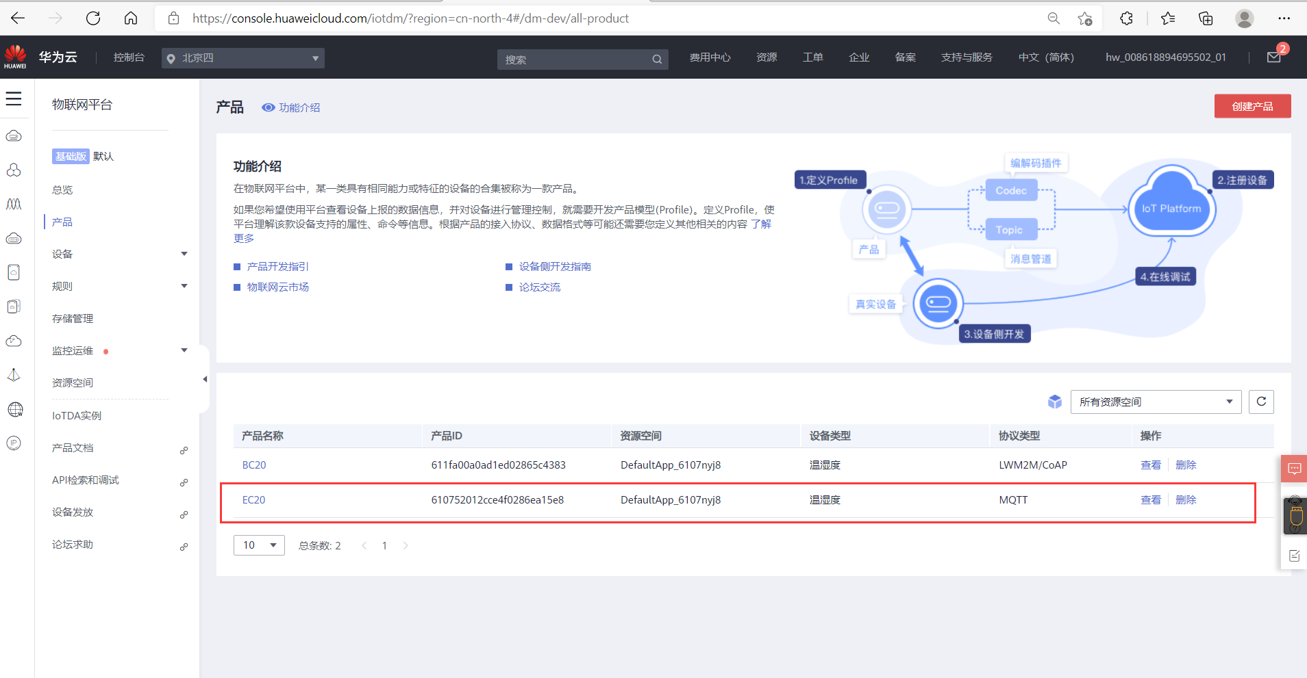The image size is (1307, 678).
Task: Click the zoom magnifier in address bar
Action: pos(1054,18)
